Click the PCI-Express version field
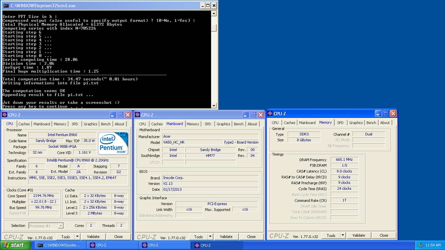Viewport: 445px width, 250px height. tap(217, 204)
